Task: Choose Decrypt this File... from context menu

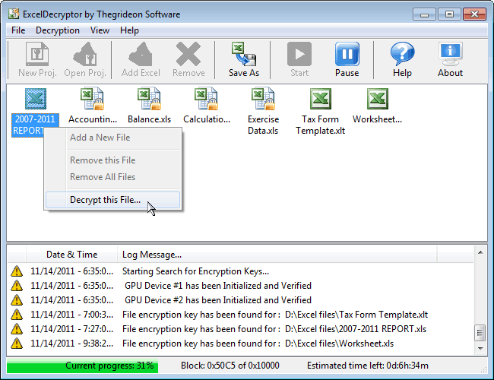Action: pyautogui.click(x=112, y=200)
